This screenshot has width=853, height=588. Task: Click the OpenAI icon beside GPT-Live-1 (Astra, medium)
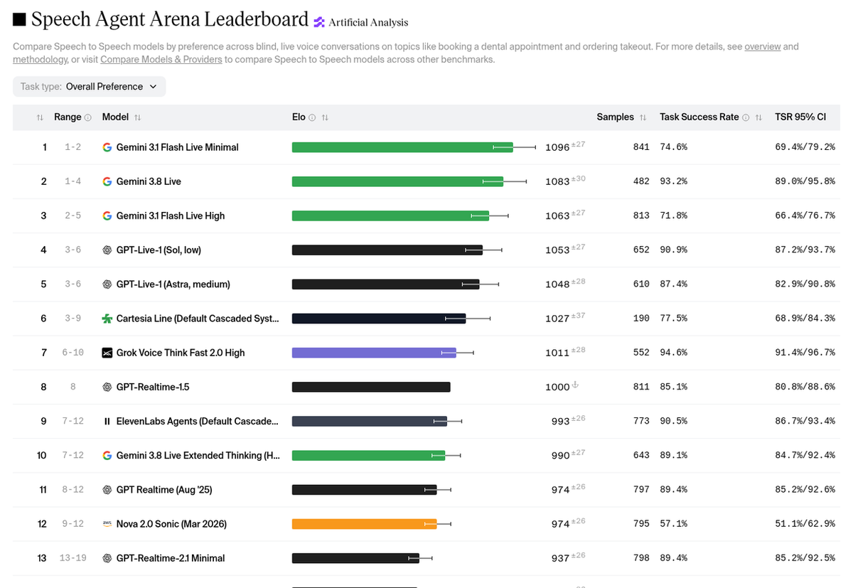107,284
